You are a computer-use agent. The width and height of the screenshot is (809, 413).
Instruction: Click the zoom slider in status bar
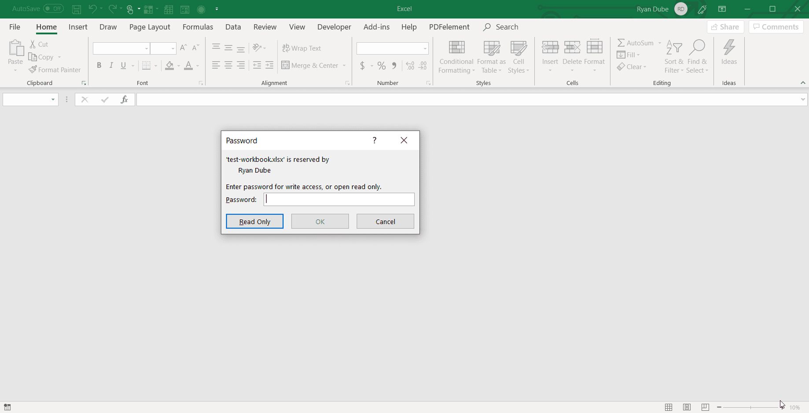coord(750,407)
